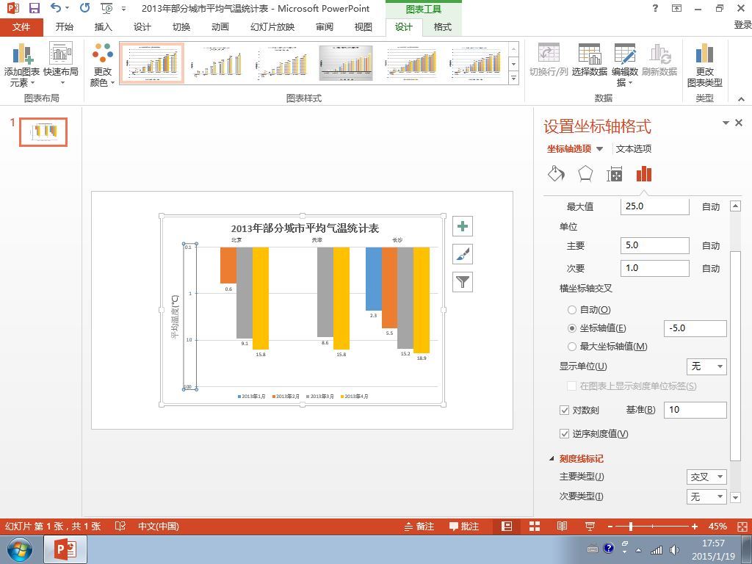
Task: Click the zoom slider handle
Action: pos(631,527)
